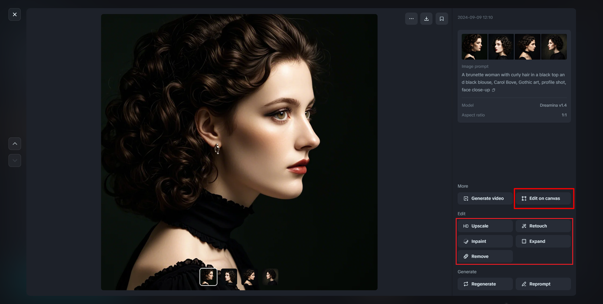Click the 2024-09-09 12:10 timestamp
Viewport: 603px width, 304px height.
475,17
